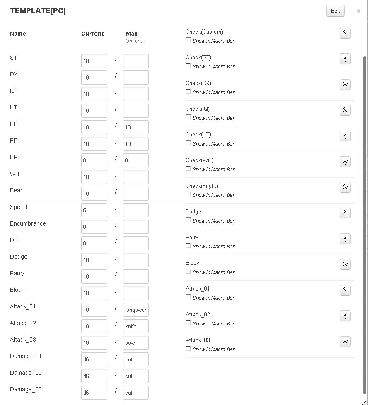368x405 pixels.
Task: Close the TEMPLATE(PC) dialog
Action: point(358,11)
